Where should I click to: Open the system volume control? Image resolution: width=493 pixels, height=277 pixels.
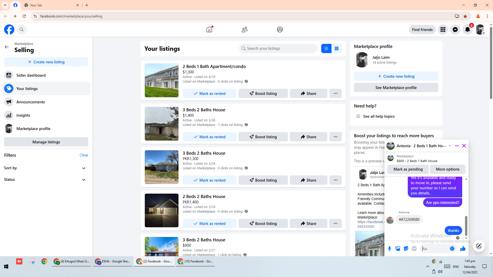coord(440,272)
